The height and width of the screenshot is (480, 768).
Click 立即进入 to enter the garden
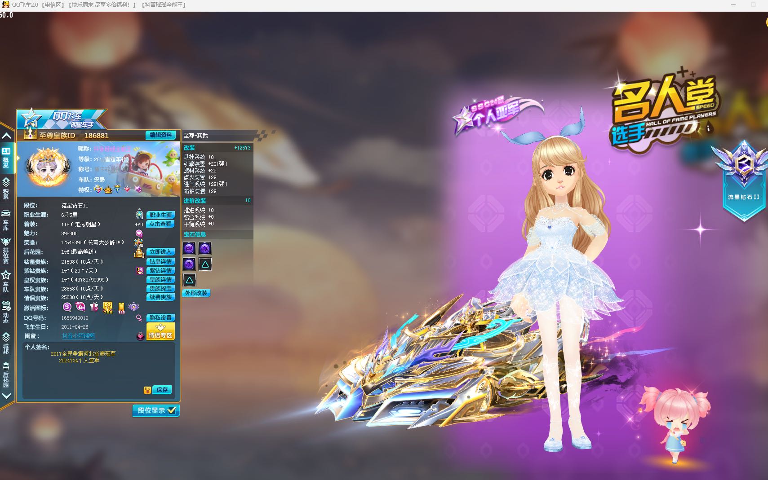(x=160, y=251)
